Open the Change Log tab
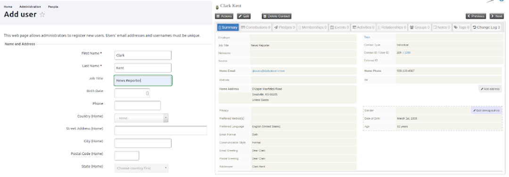Viewport: 509px width, 177px height. pos(486,28)
